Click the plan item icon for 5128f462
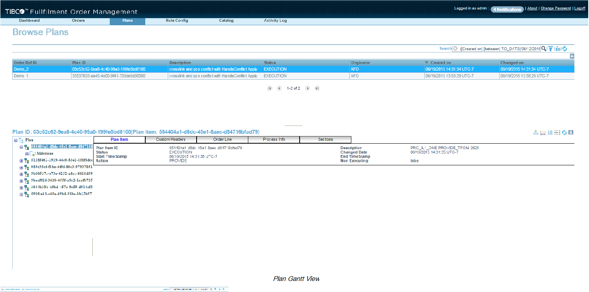The image size is (589, 292). point(27,161)
